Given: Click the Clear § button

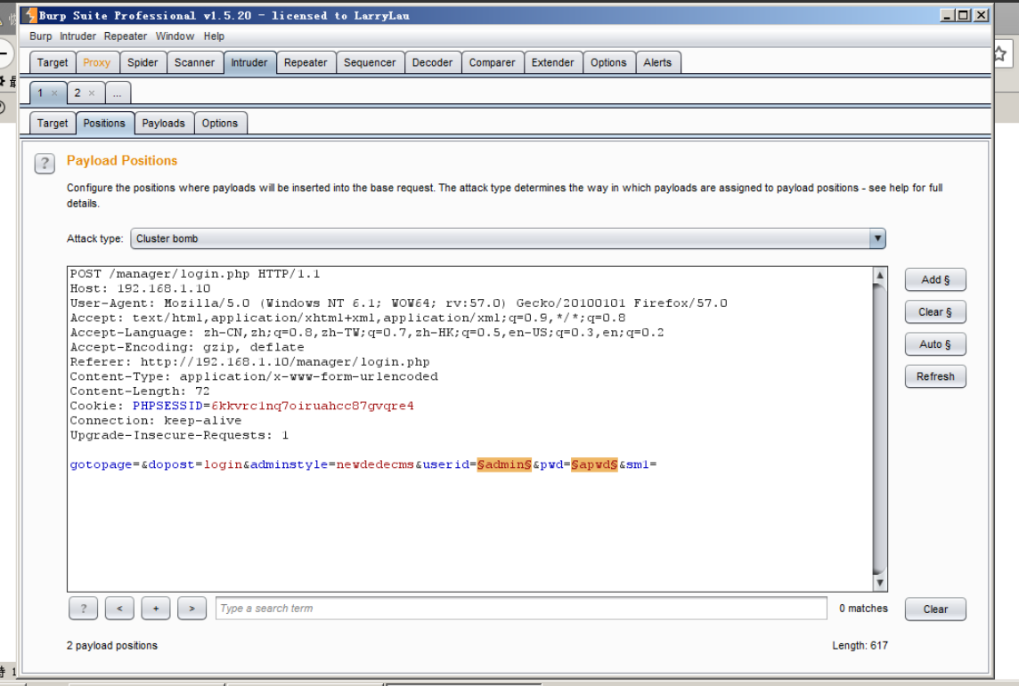Looking at the screenshot, I should click(x=935, y=312).
